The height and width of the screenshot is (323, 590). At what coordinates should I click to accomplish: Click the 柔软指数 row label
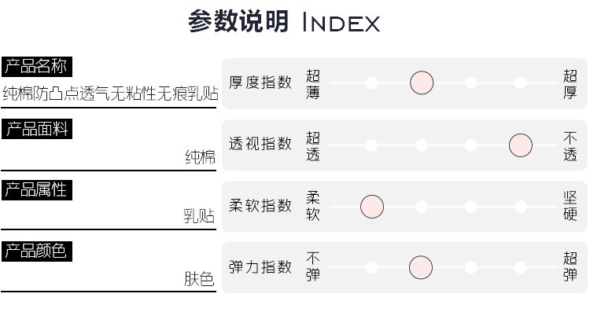coord(260,206)
